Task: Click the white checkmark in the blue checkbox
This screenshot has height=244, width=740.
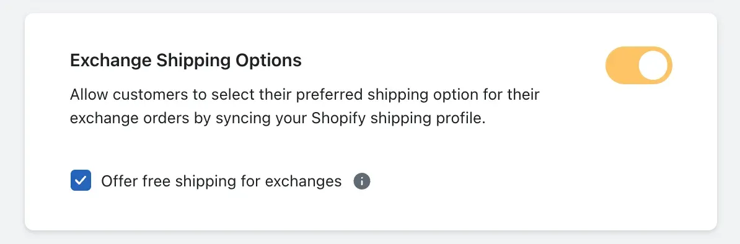Action: (81, 181)
